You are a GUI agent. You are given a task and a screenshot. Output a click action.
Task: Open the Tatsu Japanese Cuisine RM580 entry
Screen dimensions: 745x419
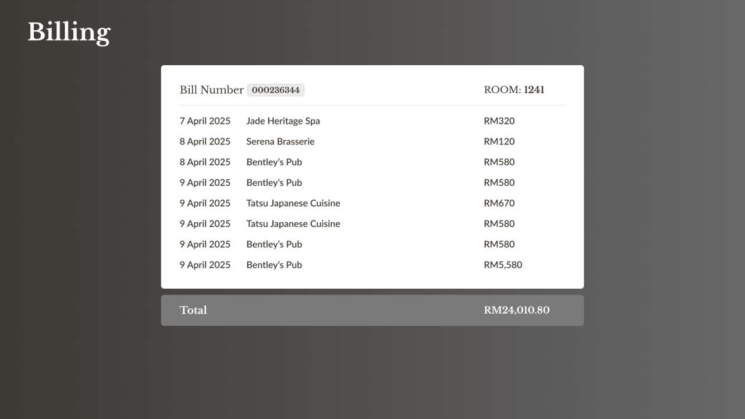click(x=293, y=223)
